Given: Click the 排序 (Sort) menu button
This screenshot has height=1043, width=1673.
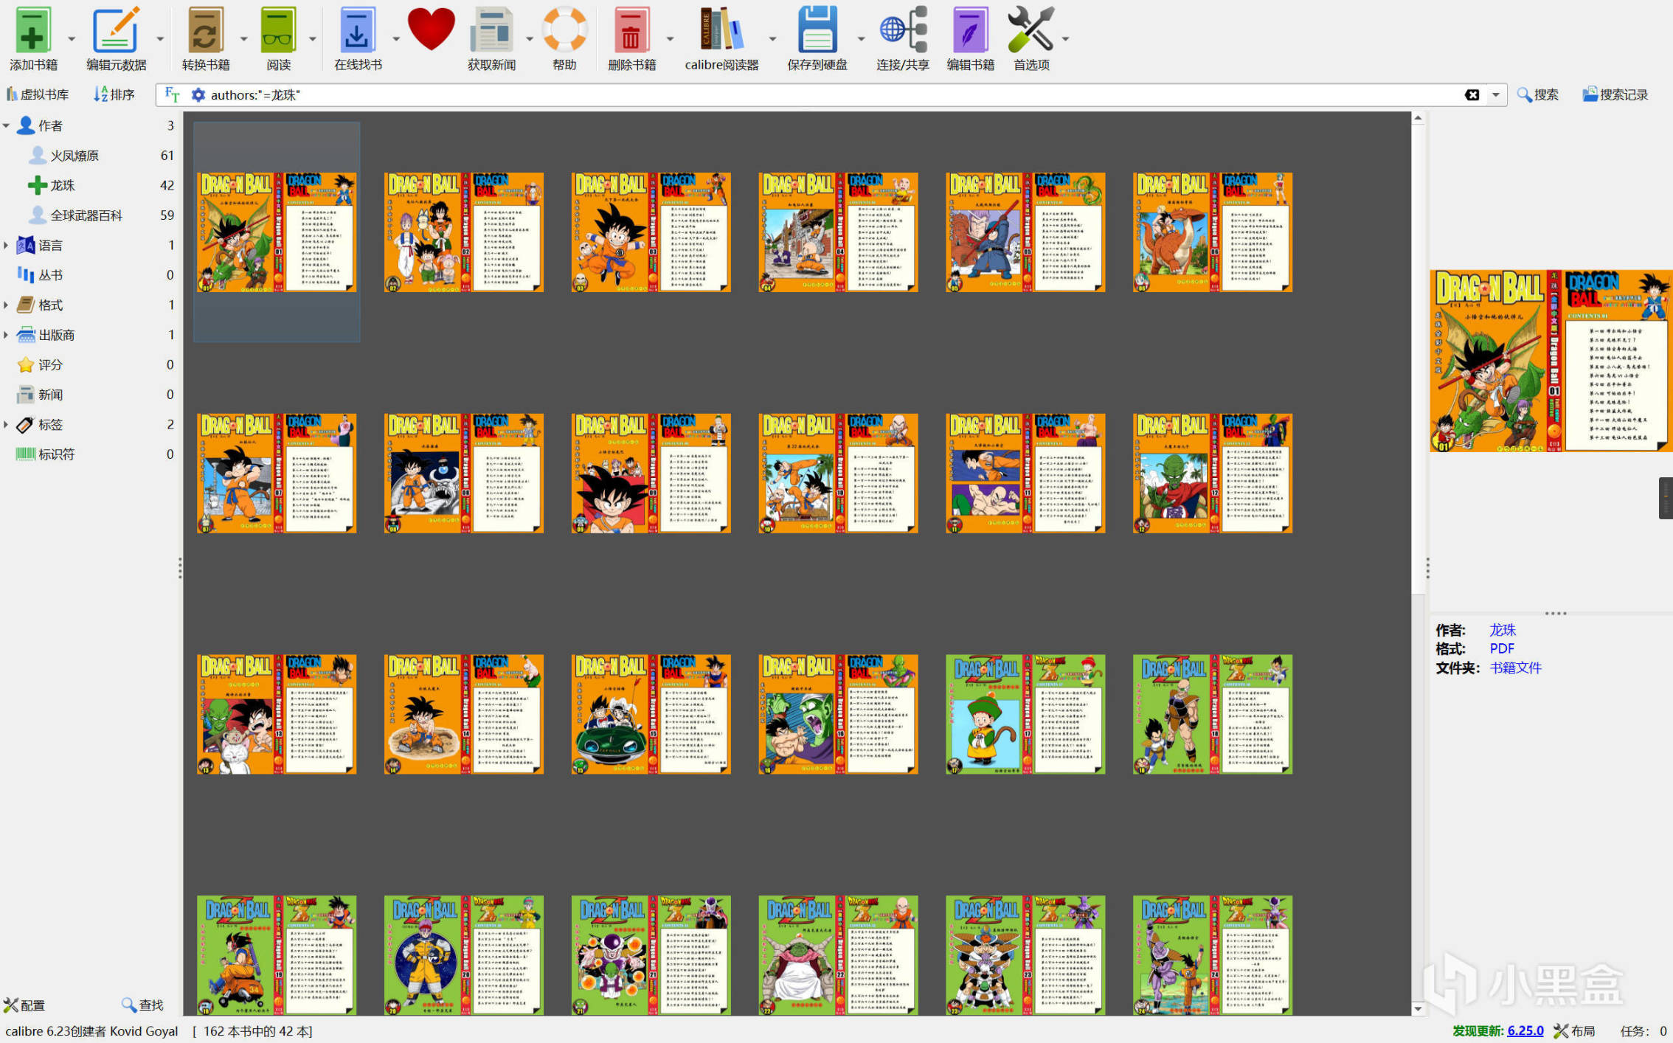Looking at the screenshot, I should 114,94.
